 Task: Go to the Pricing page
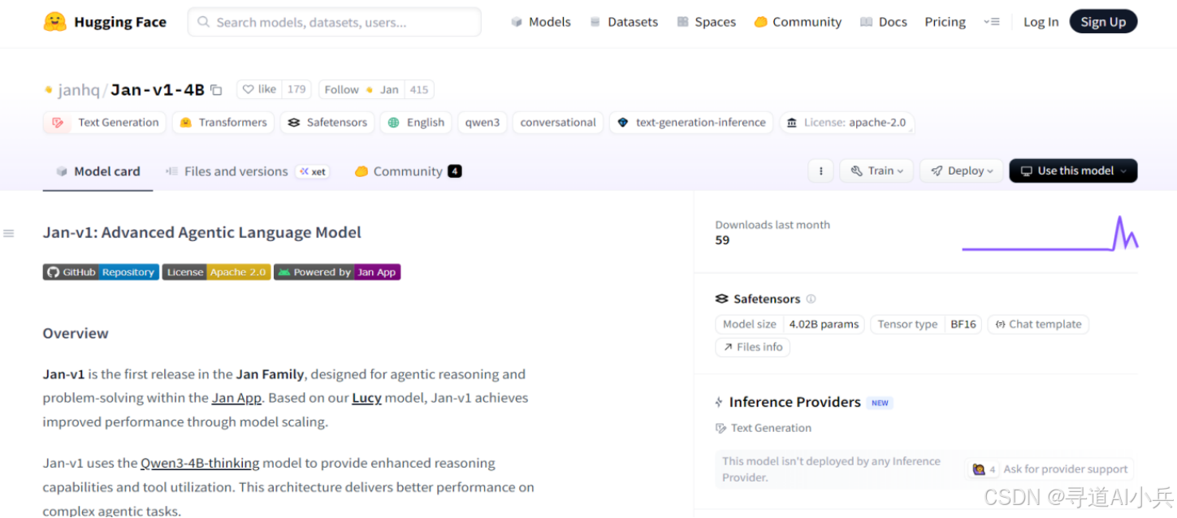coord(945,22)
